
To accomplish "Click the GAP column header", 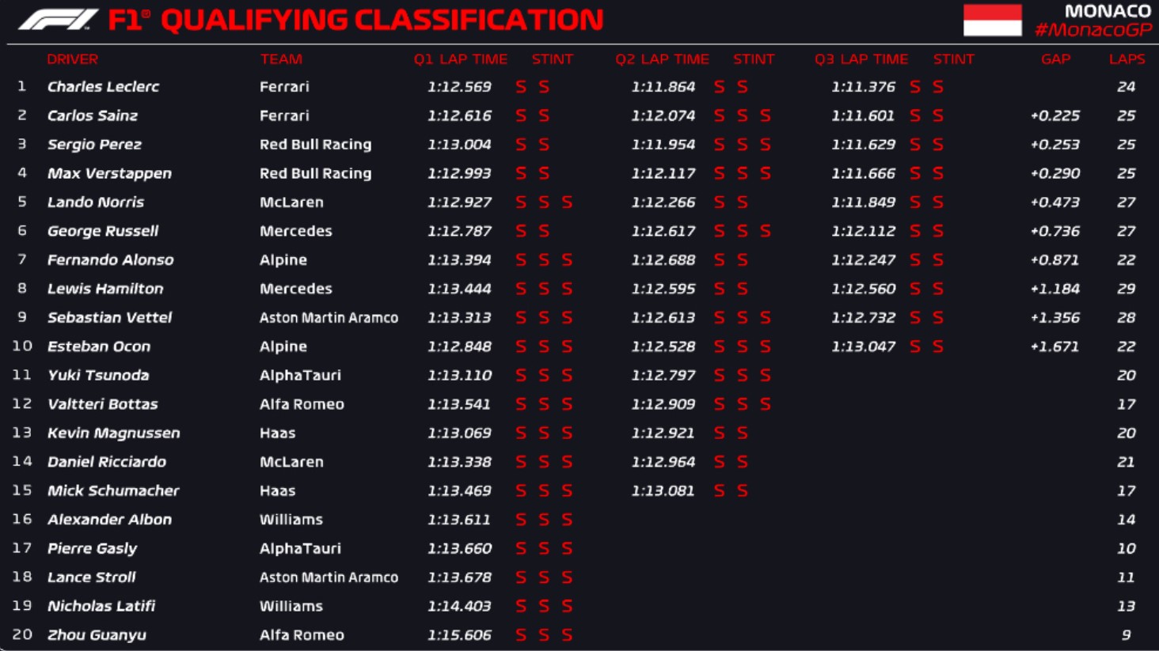I will click(1055, 59).
